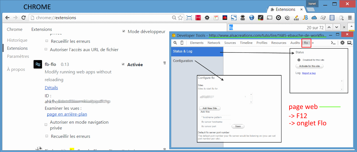Screen dimensions: 357x152
Task: Enable Autoriser en mode navigation privée
Action: [x=46, y=125]
